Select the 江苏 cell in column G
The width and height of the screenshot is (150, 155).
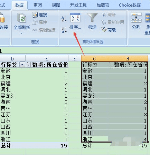click(x=95, y=114)
